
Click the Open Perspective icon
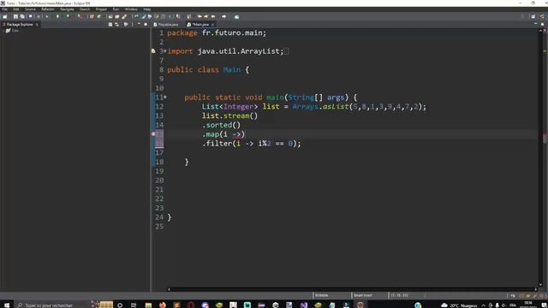pyautogui.click(x=533, y=16)
